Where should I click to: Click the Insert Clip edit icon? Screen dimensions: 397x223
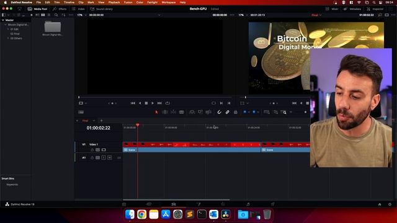click(x=192, y=112)
